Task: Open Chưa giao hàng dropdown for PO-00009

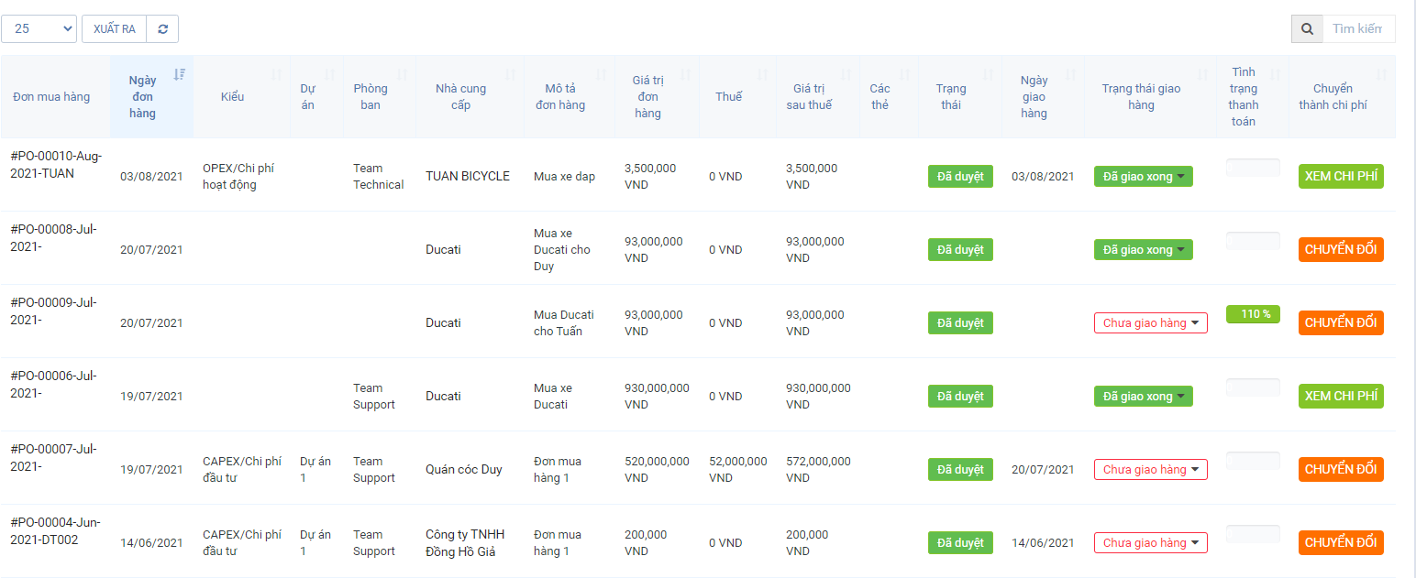Action: 1150,322
